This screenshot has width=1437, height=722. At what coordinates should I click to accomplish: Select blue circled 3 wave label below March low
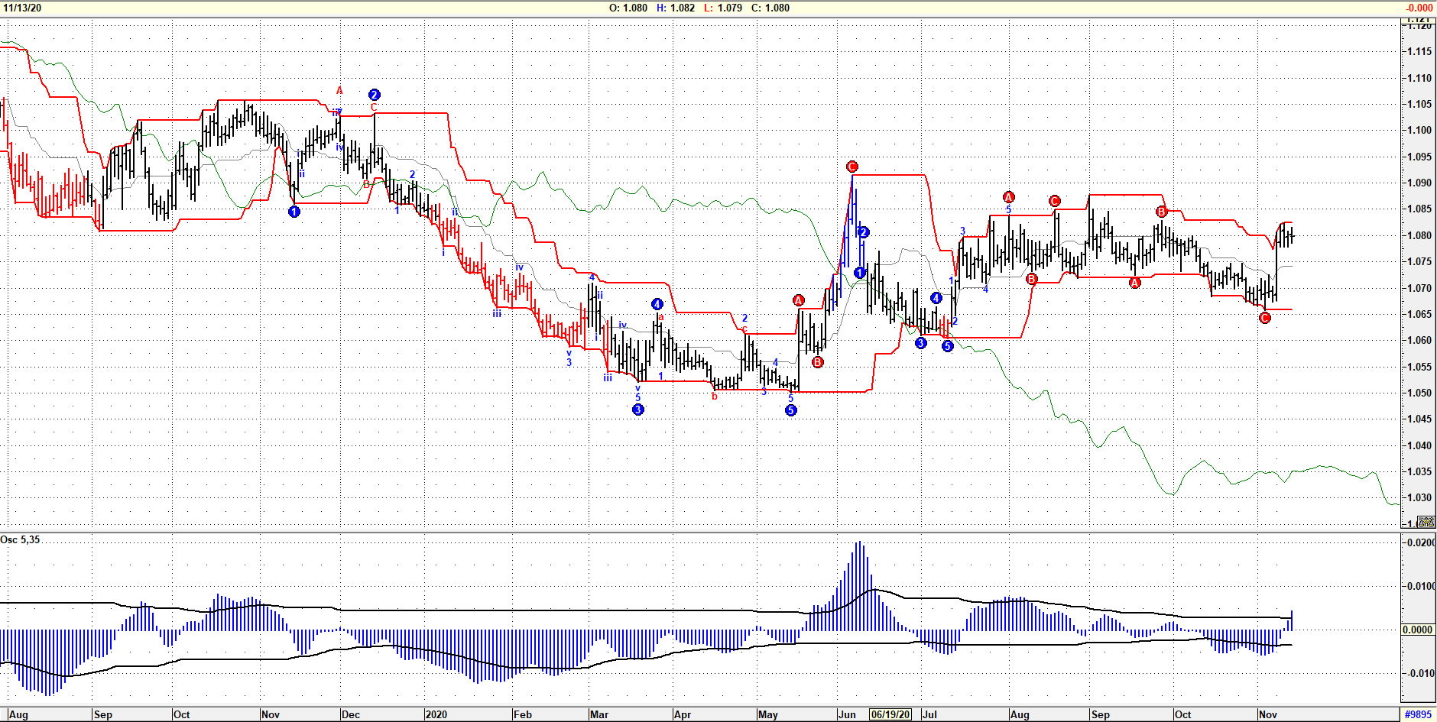tap(638, 410)
